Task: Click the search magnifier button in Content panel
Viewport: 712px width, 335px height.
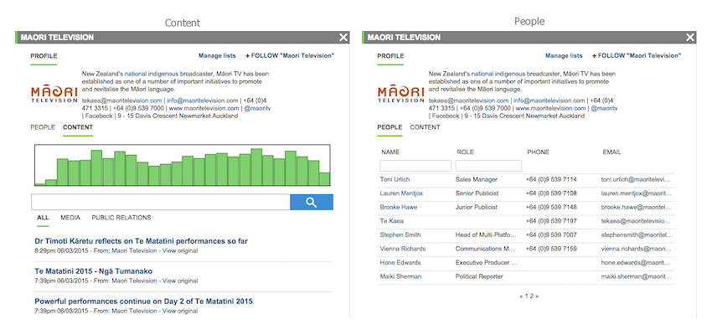Action: click(312, 203)
